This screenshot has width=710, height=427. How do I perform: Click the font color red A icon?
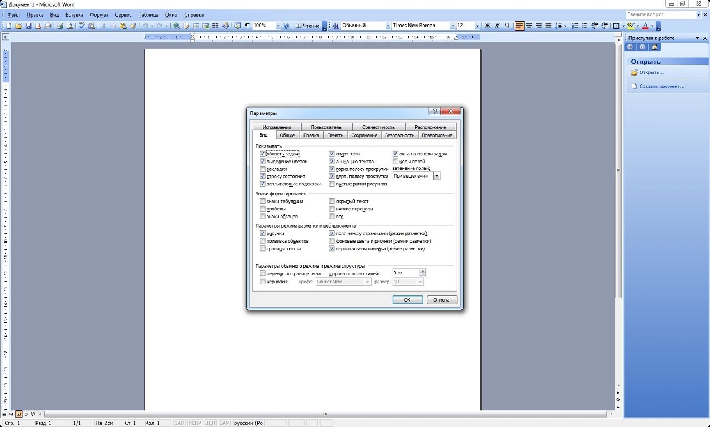pos(645,26)
